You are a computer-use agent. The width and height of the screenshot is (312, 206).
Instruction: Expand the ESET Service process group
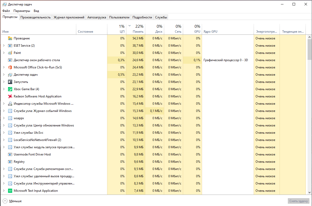coord(4,46)
